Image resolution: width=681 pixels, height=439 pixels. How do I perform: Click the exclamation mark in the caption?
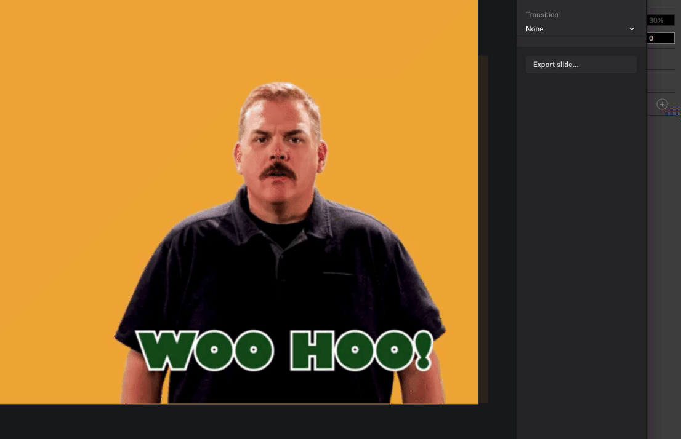[x=423, y=351]
